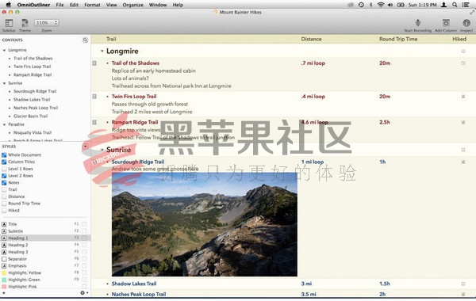The image size is (476, 301).
Task: Open the Window menu
Action: (x=158, y=5)
